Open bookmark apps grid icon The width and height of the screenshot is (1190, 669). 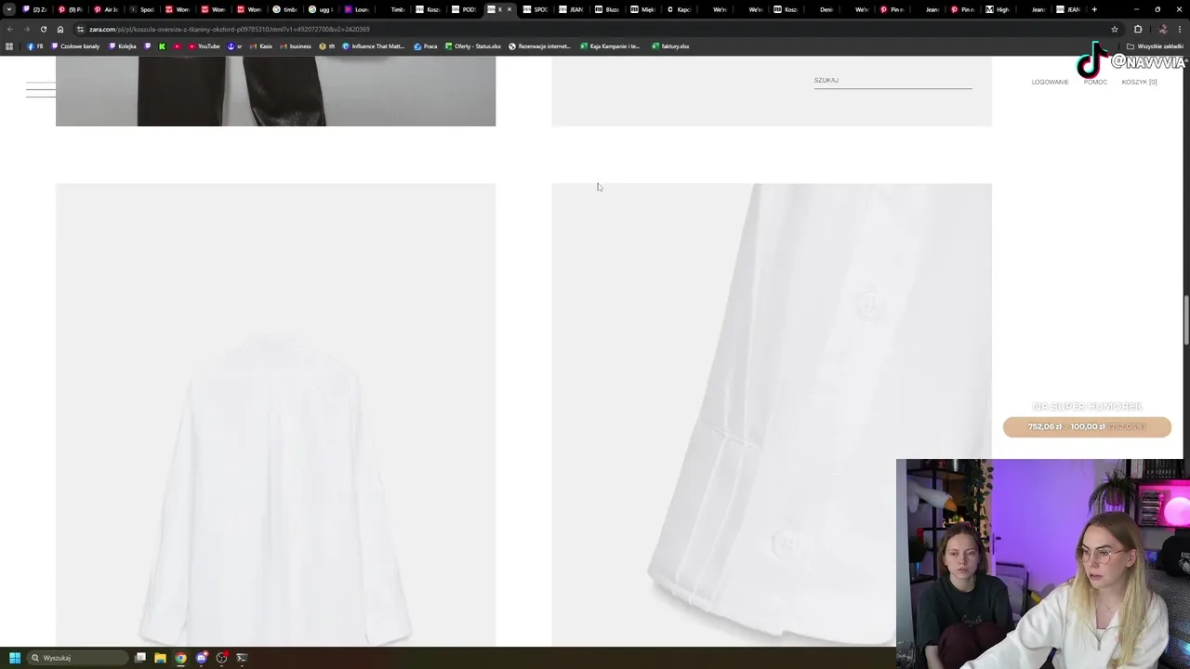[x=9, y=46]
